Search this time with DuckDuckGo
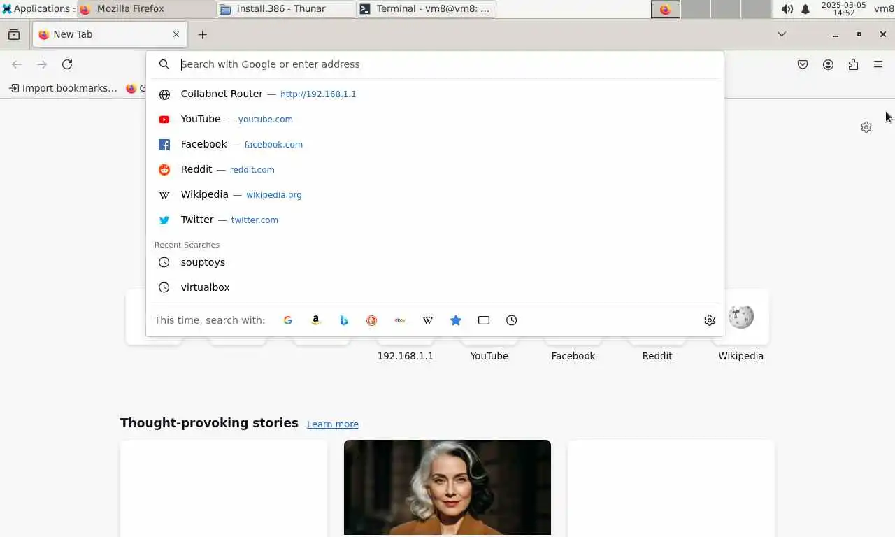Image resolution: width=895 pixels, height=537 pixels. click(372, 320)
